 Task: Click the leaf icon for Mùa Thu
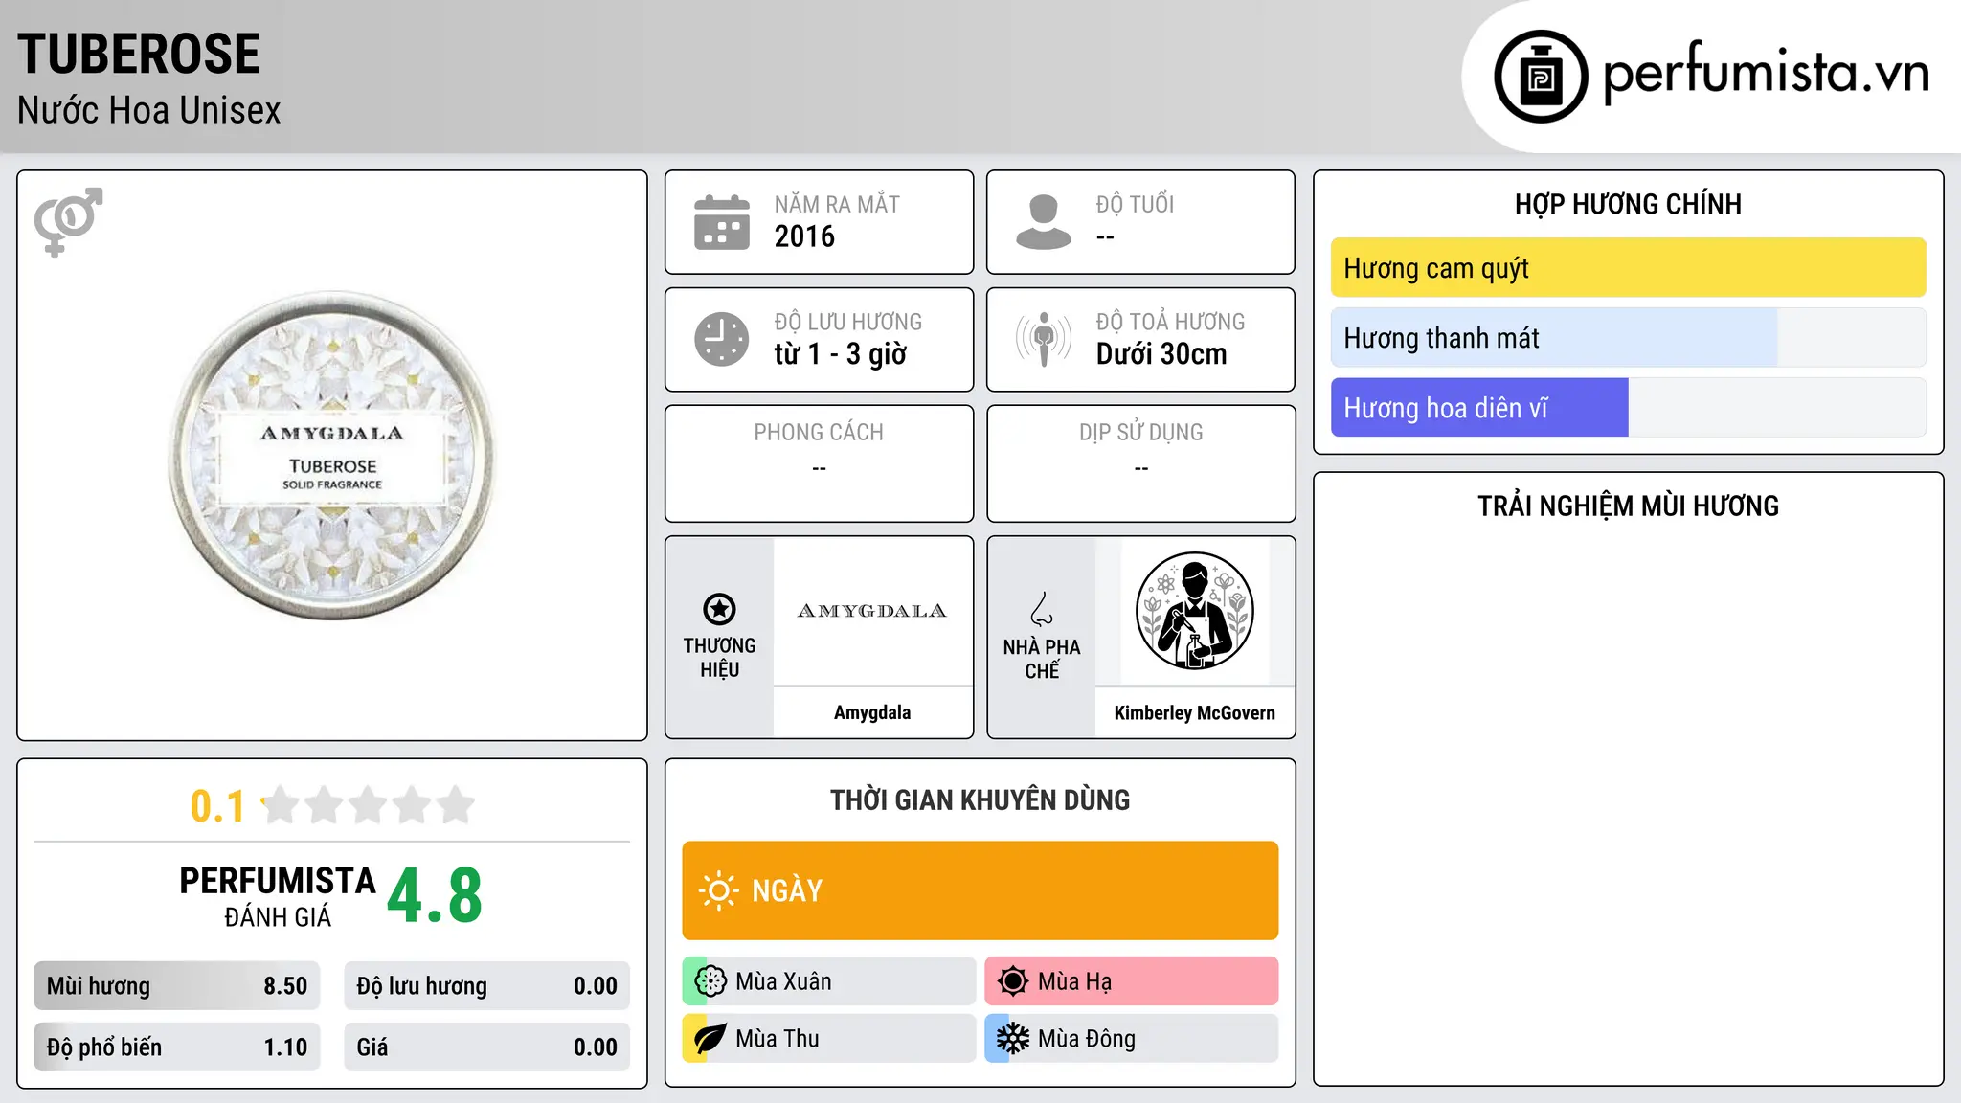click(x=710, y=1039)
